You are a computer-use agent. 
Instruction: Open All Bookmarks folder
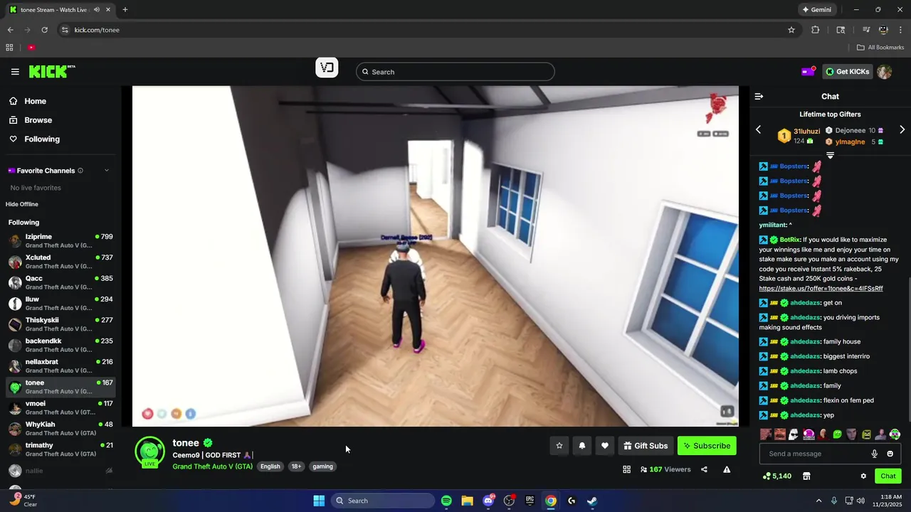(880, 48)
